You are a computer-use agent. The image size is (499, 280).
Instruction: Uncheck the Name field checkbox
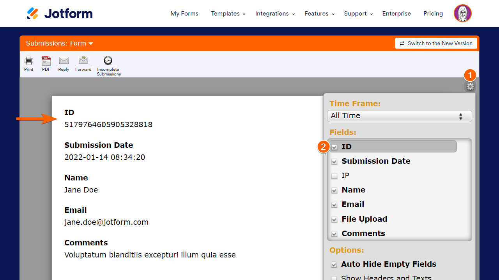tap(334, 190)
